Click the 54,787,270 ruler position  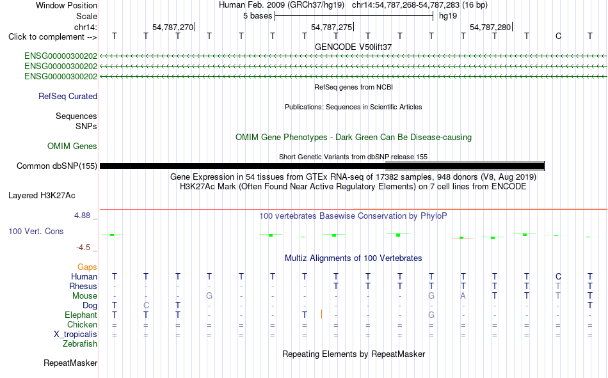coord(173,27)
